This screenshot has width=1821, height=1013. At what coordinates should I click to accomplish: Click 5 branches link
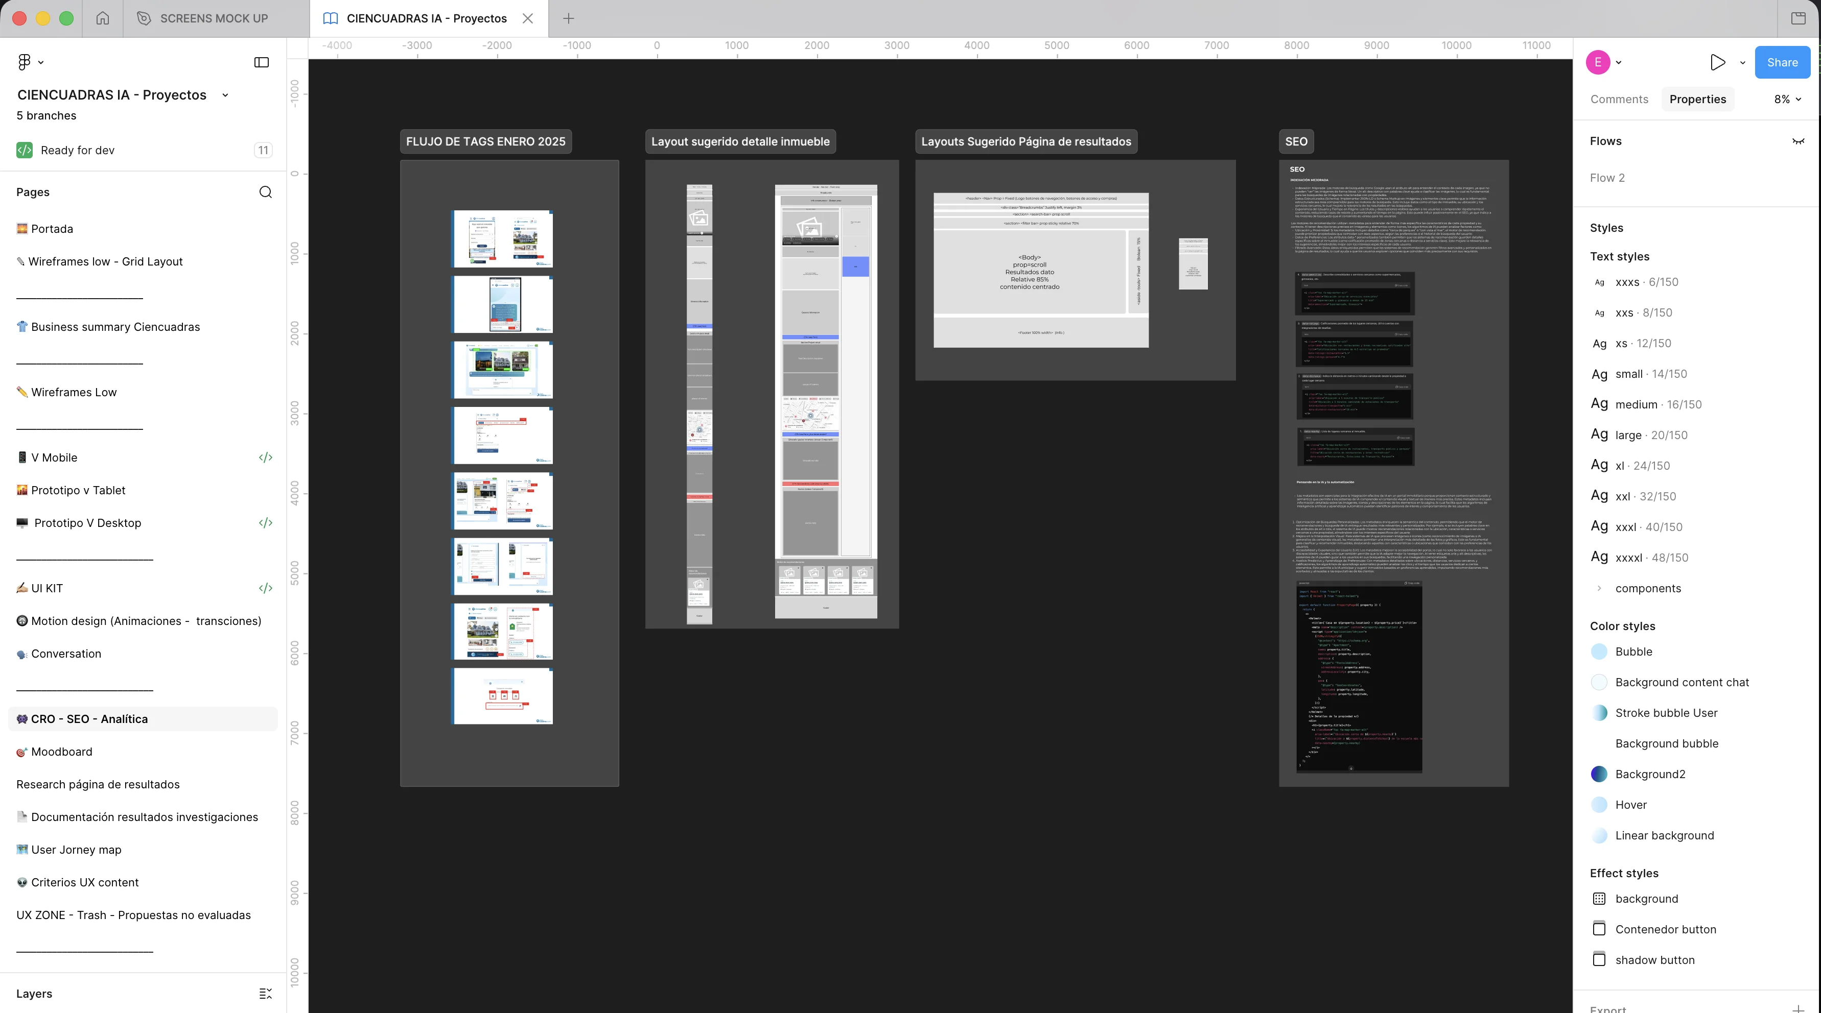(x=46, y=116)
